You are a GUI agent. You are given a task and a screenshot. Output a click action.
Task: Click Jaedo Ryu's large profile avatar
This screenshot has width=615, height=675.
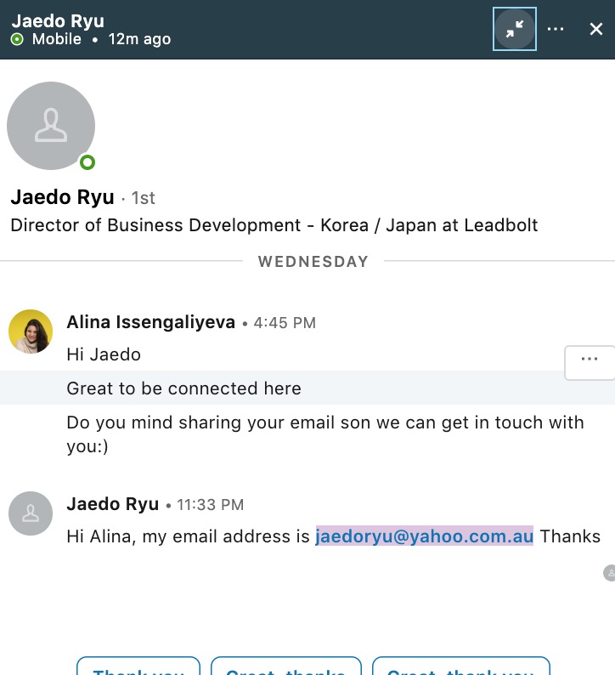coord(51,126)
